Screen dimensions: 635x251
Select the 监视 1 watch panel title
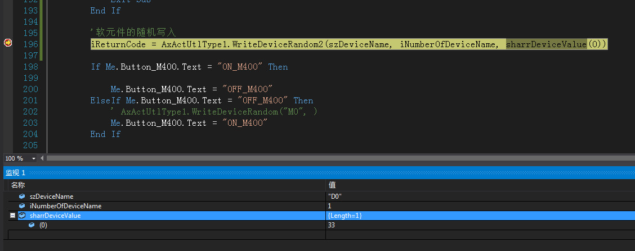coord(15,173)
